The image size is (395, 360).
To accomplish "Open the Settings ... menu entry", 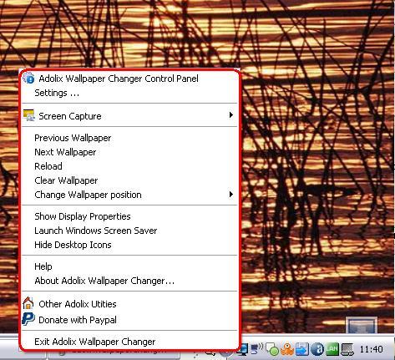I will pyautogui.click(x=129, y=93).
